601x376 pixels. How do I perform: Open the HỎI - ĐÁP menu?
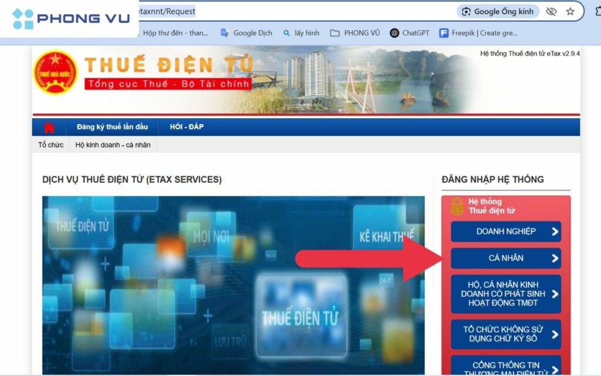[187, 127]
